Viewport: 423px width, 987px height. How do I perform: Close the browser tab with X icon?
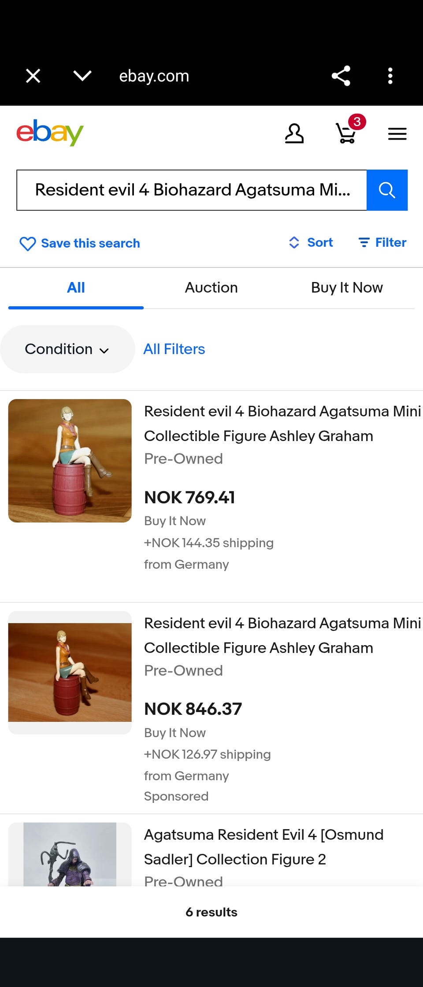(33, 76)
